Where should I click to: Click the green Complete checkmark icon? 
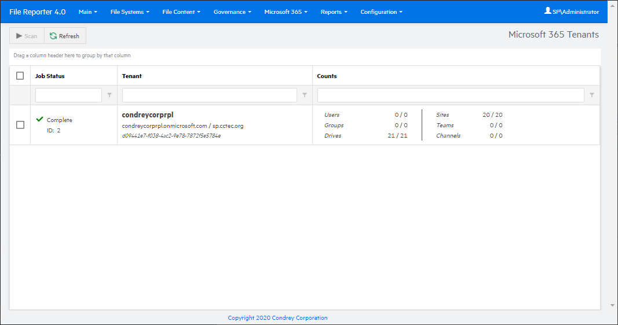point(39,119)
